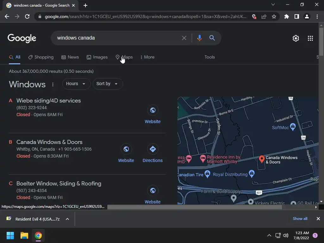This screenshot has height=243, width=324.
Task: Get directions to Canada Windows & Doors
Action: 153,153
